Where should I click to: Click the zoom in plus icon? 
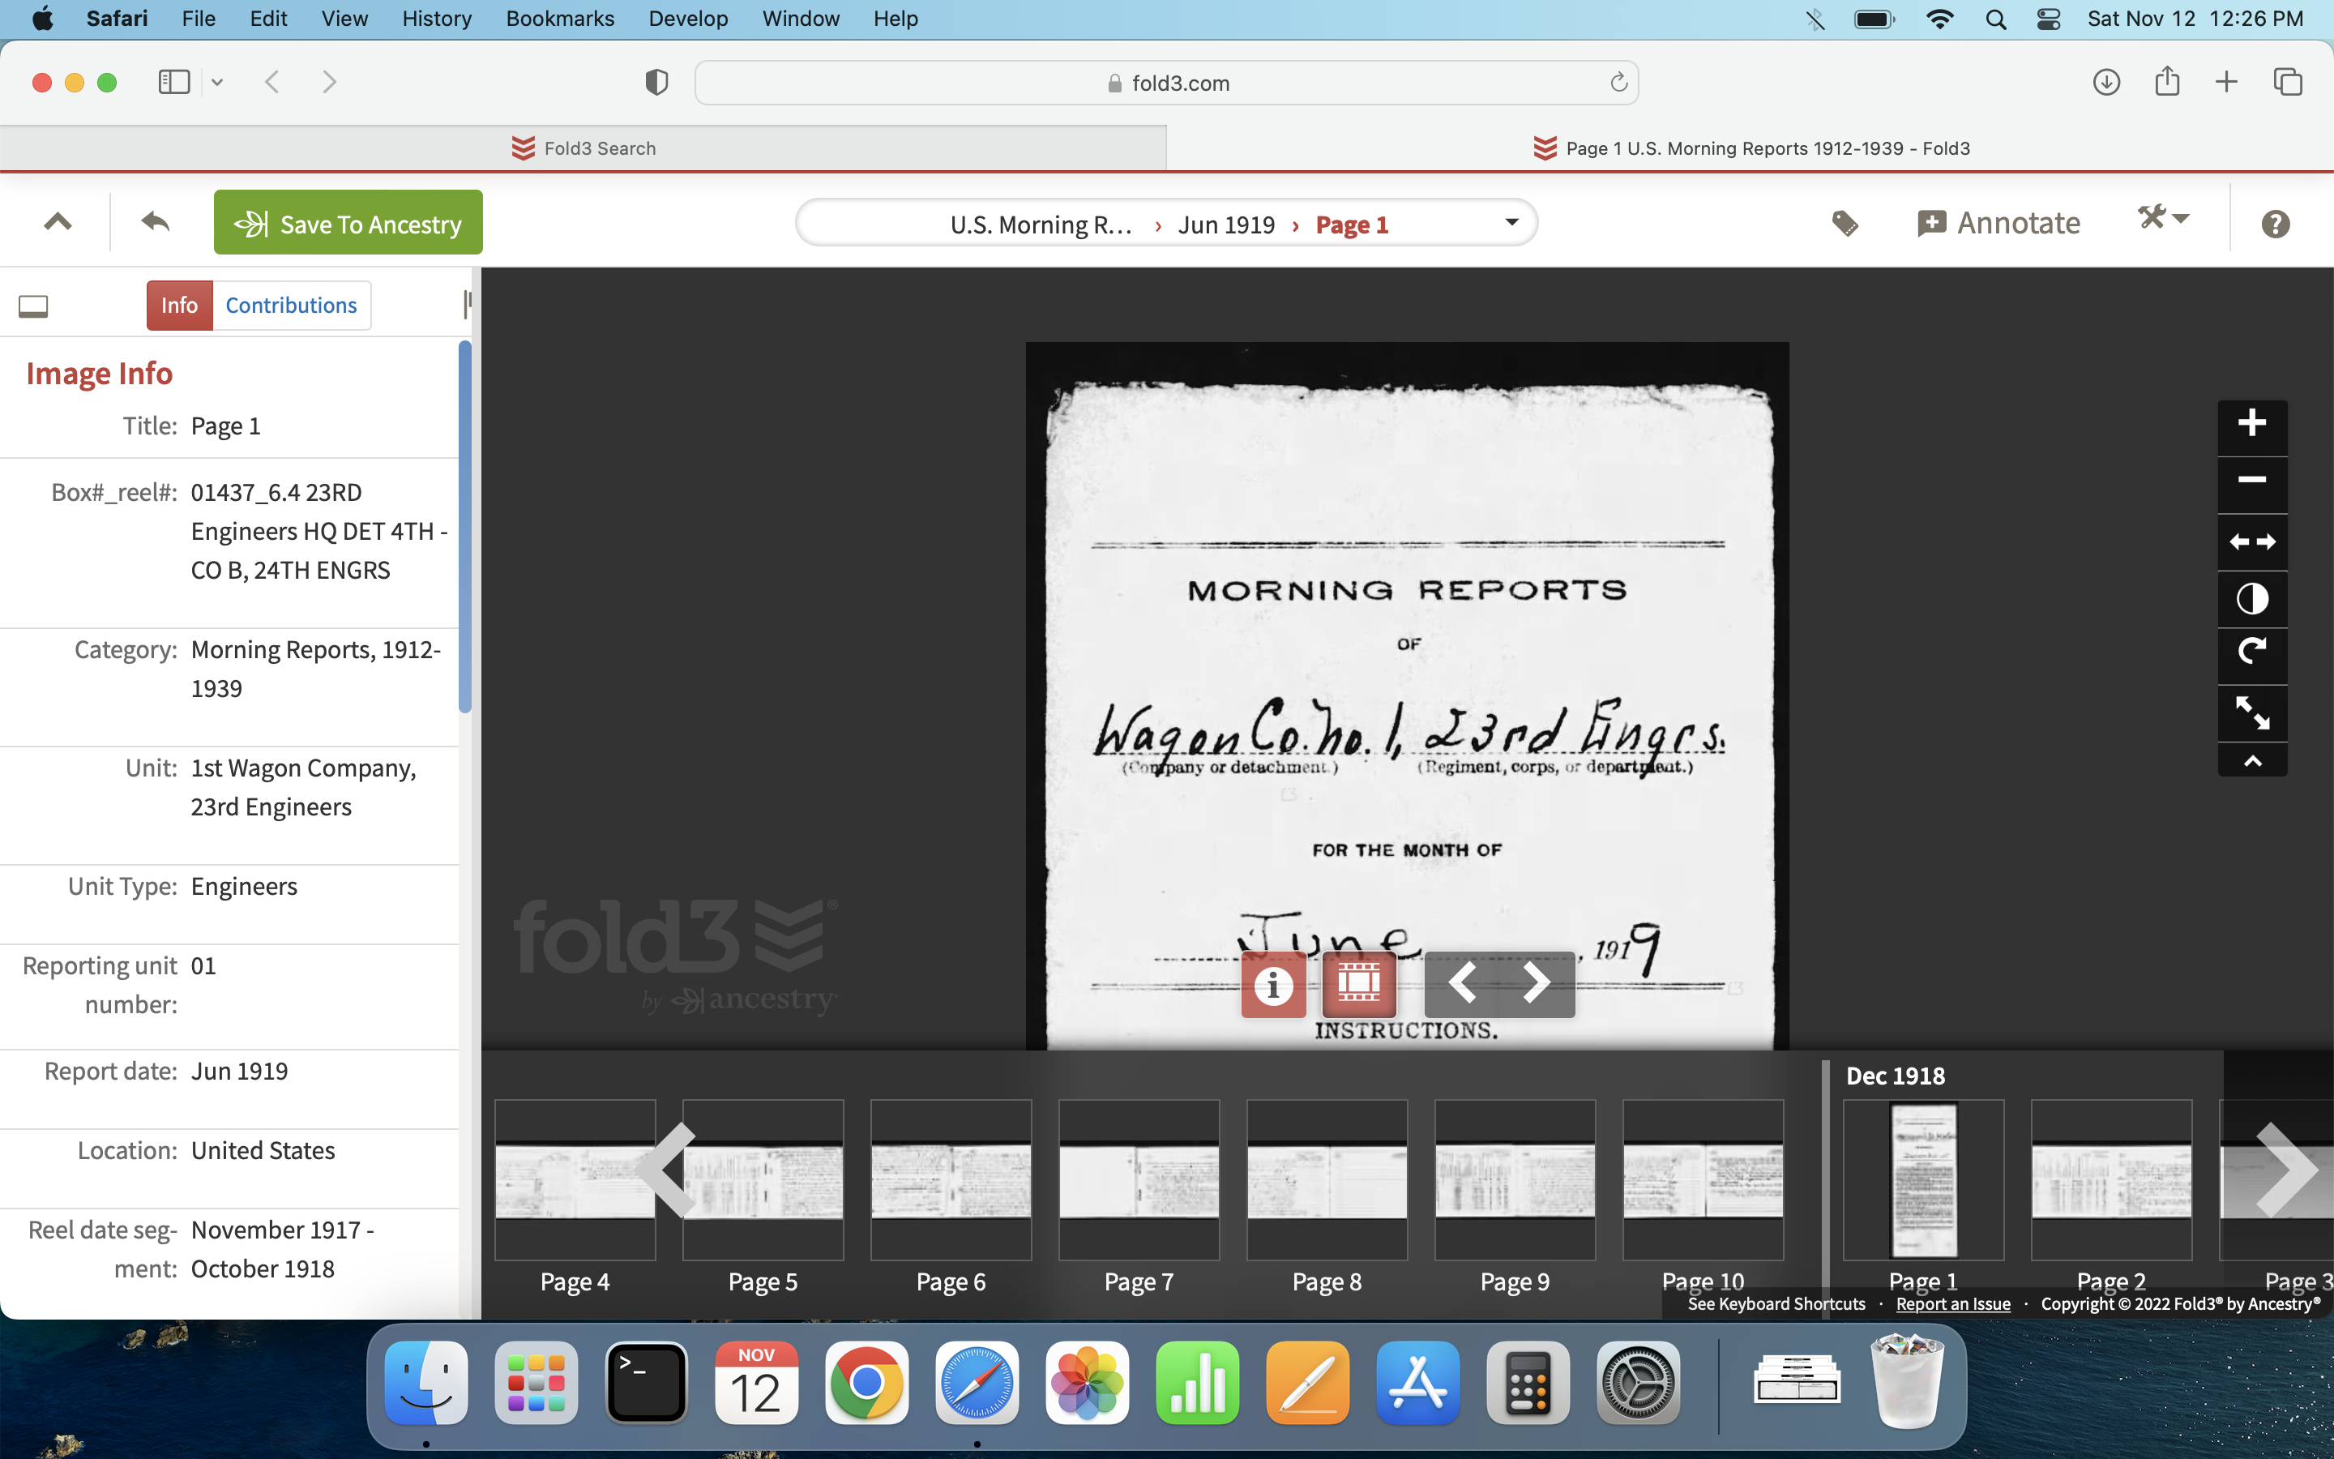click(x=2251, y=424)
